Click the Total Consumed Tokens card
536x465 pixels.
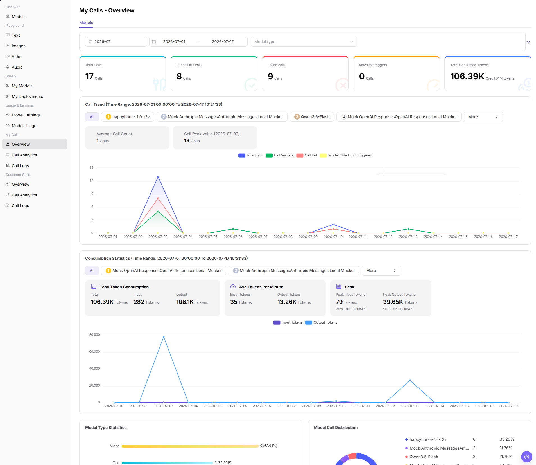488,73
